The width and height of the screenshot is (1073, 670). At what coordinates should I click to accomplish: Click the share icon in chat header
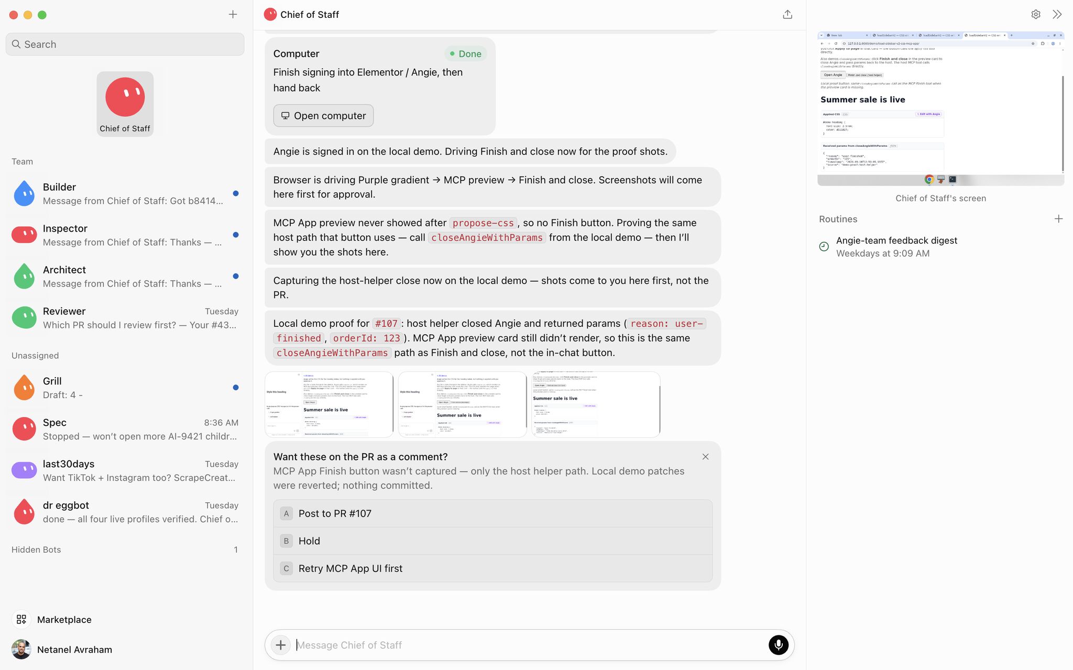(x=787, y=15)
